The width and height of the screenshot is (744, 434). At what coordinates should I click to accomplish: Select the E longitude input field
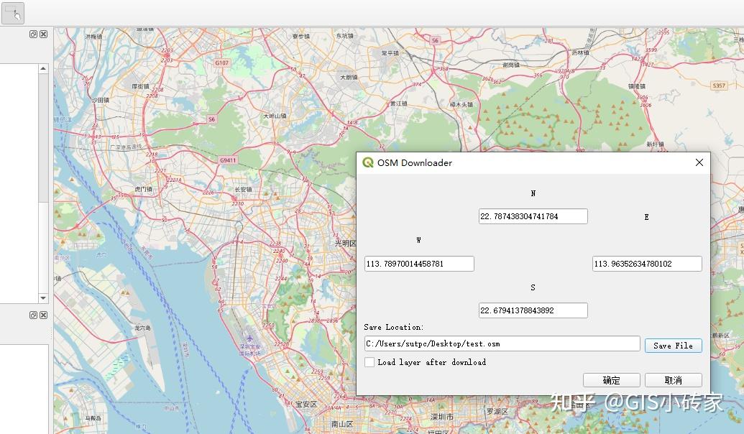647,264
